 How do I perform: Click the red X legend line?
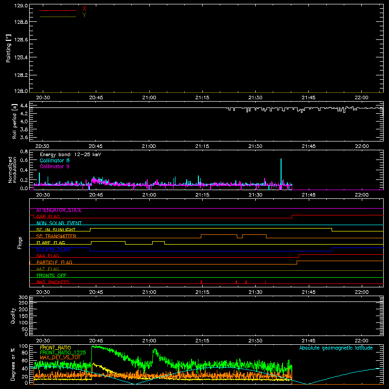pyautogui.click(x=58, y=10)
